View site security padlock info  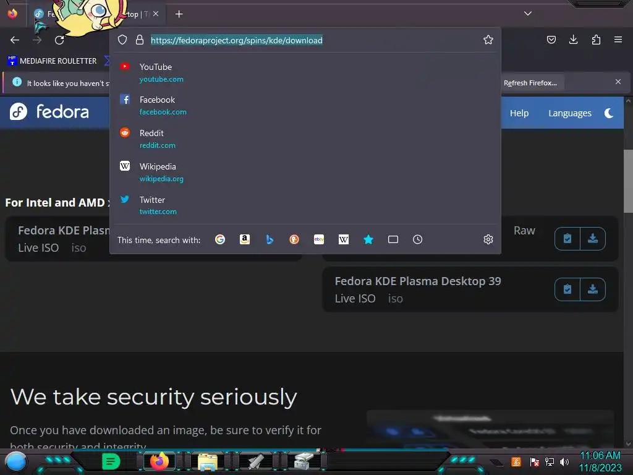[140, 40]
